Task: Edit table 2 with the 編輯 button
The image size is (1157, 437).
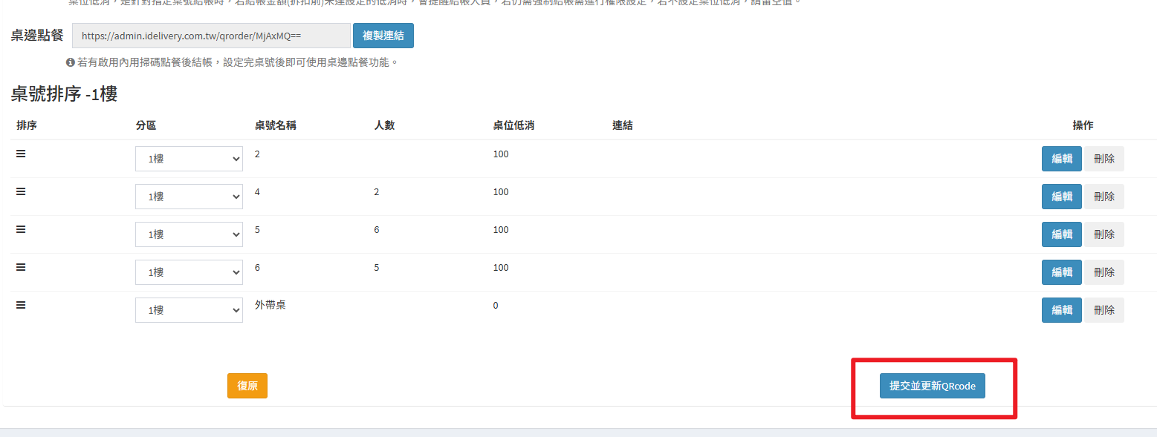Action: click(1061, 159)
